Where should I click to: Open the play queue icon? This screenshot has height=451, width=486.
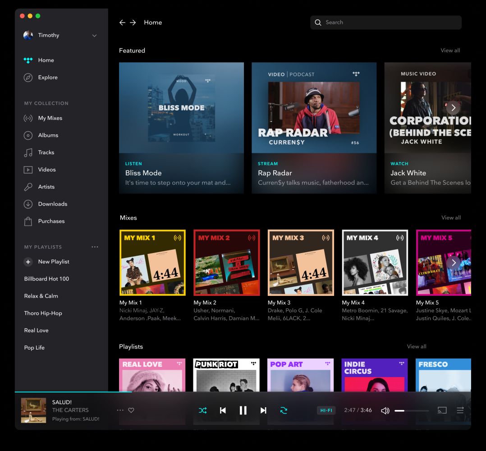[460, 410]
